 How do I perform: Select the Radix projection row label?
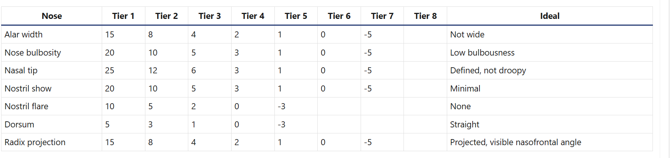pos(35,142)
